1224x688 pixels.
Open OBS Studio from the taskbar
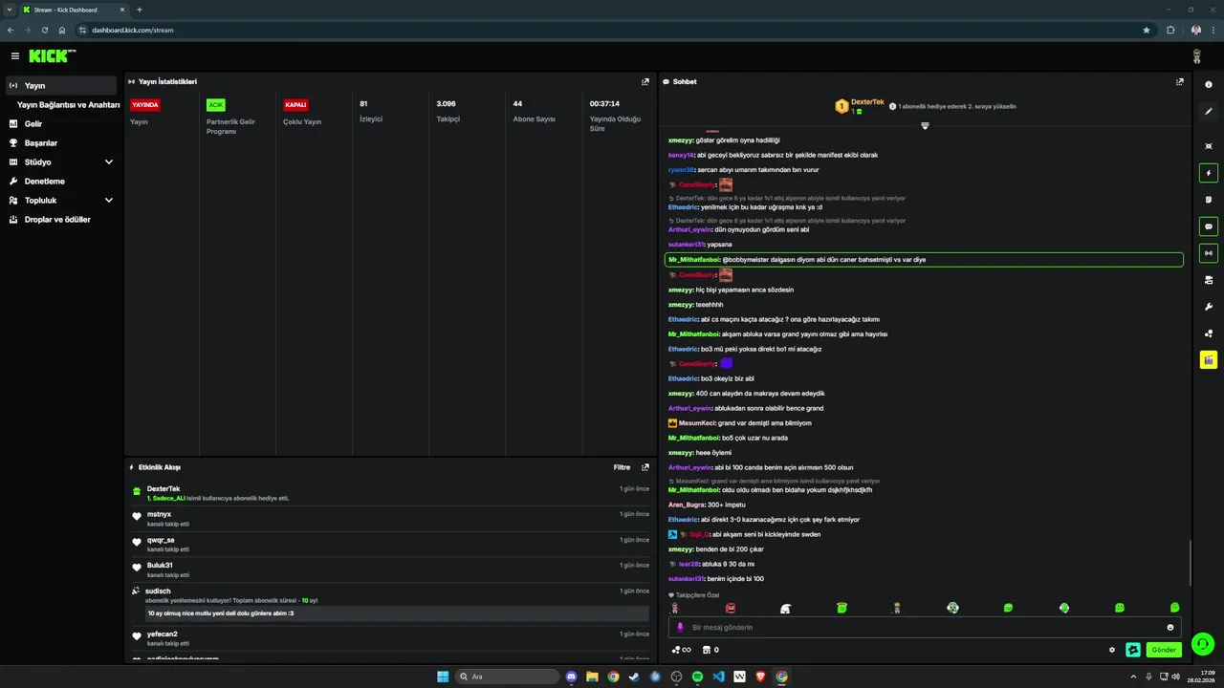click(x=676, y=677)
